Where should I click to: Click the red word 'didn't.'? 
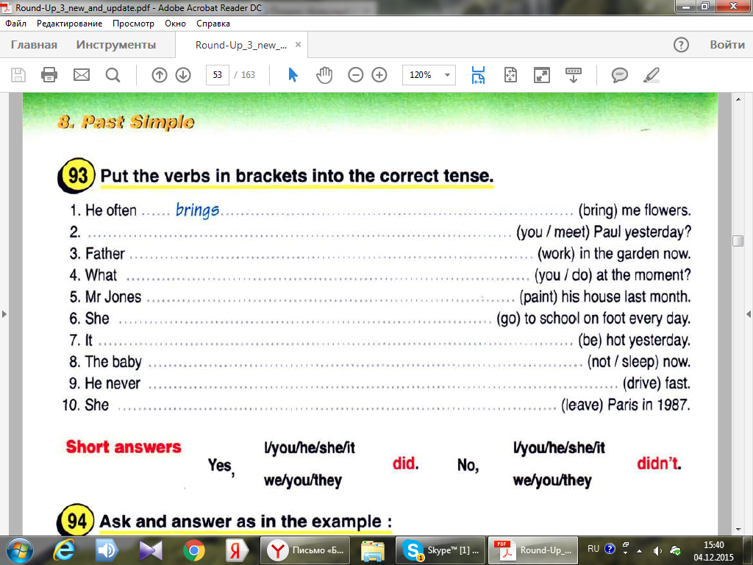[x=659, y=463]
